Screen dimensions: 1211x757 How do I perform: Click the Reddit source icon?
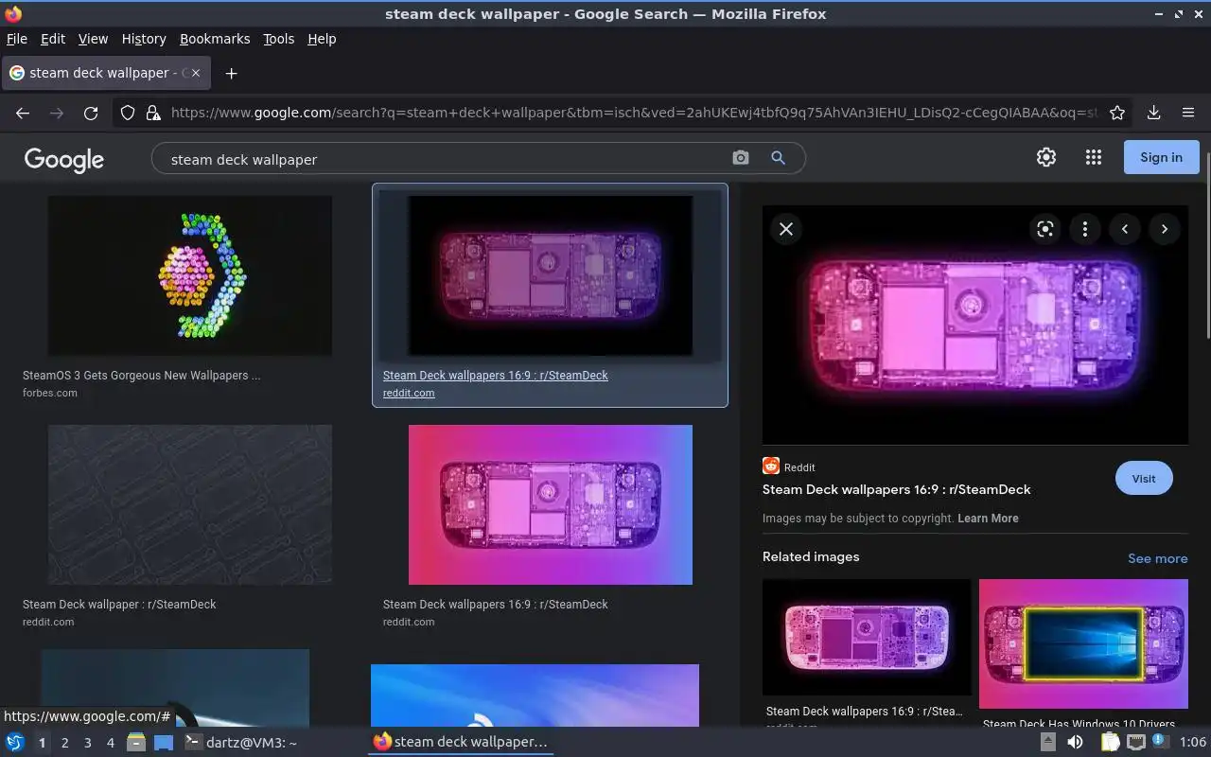(x=771, y=466)
